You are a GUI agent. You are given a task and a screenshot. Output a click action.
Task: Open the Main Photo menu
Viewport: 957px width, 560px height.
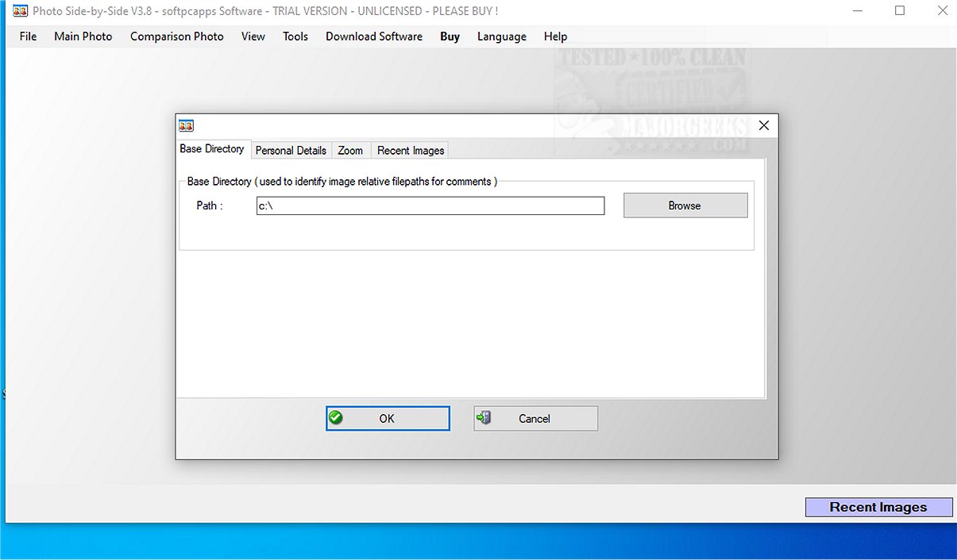pos(83,36)
